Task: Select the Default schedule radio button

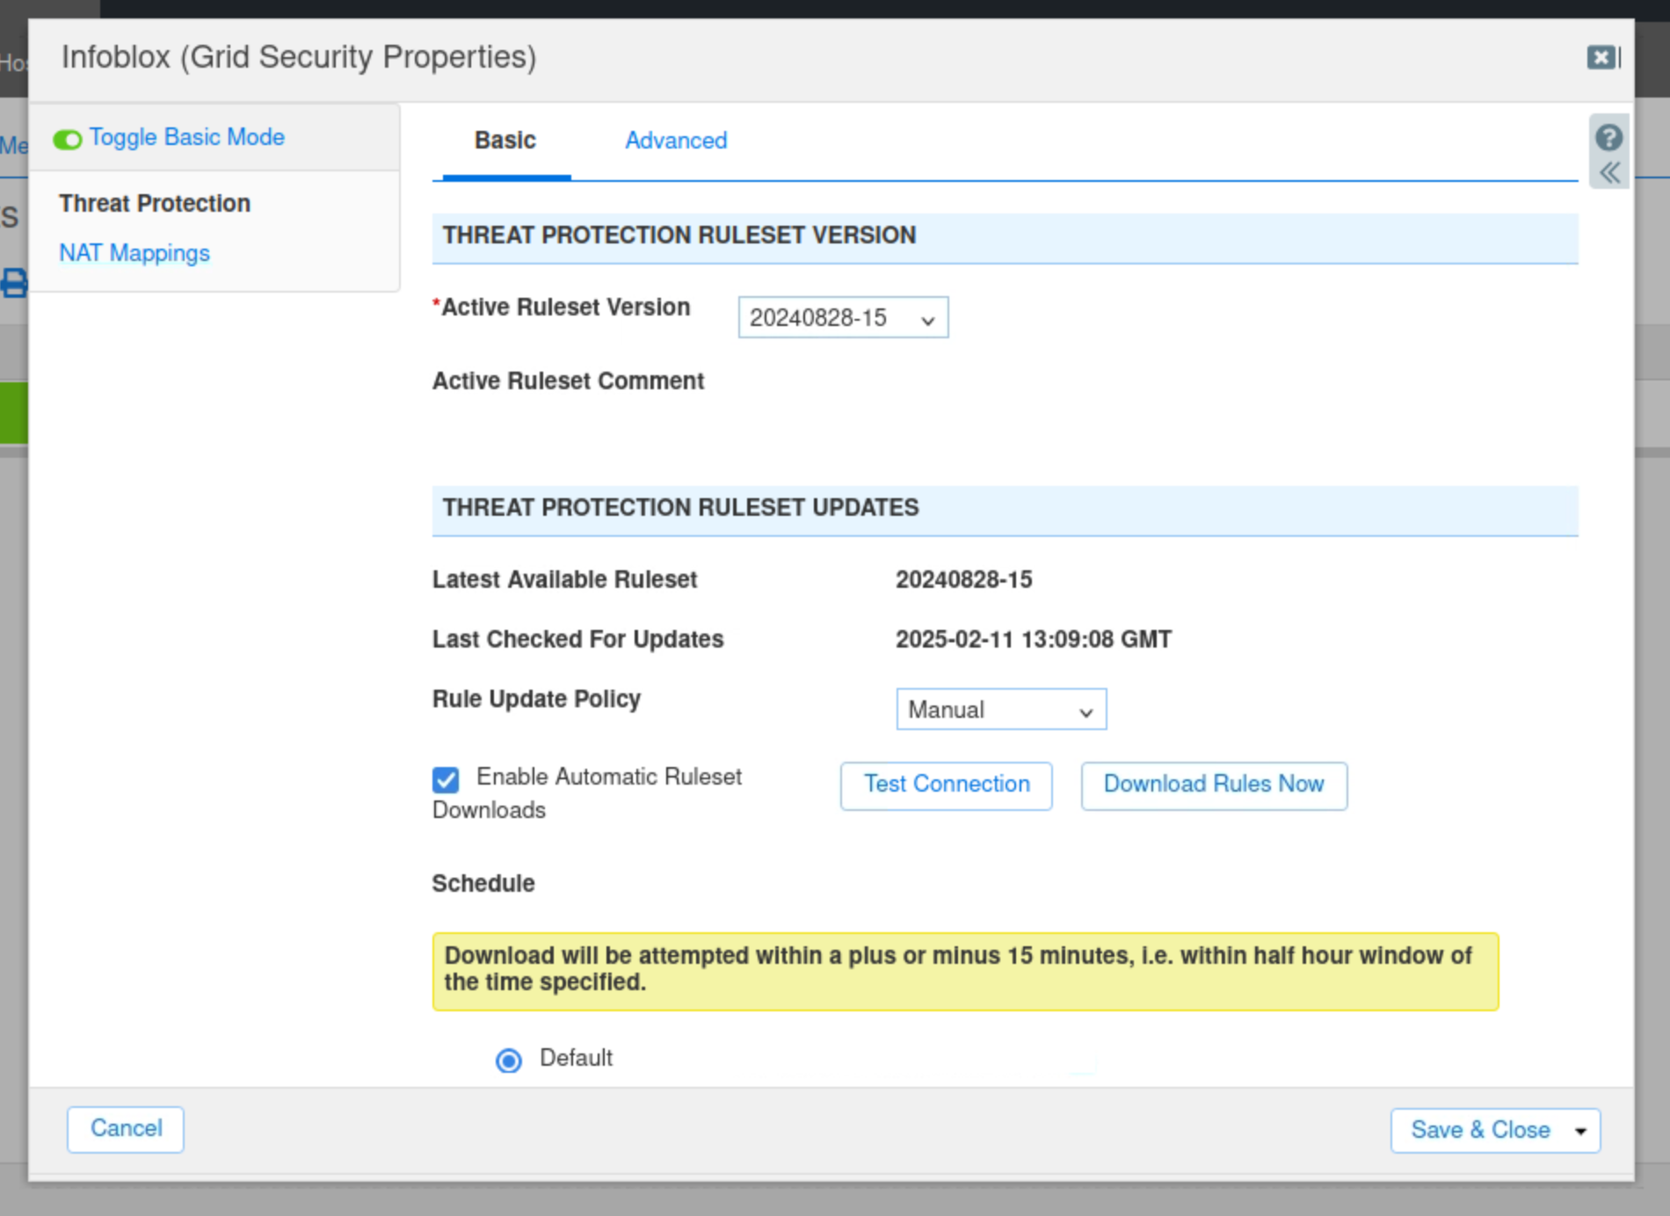Action: tap(509, 1060)
